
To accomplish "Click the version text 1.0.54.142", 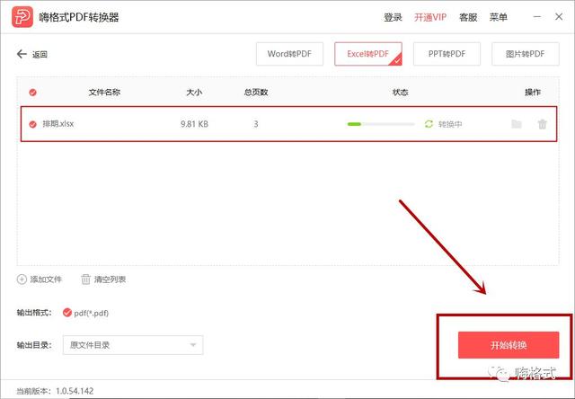I will tap(75, 391).
